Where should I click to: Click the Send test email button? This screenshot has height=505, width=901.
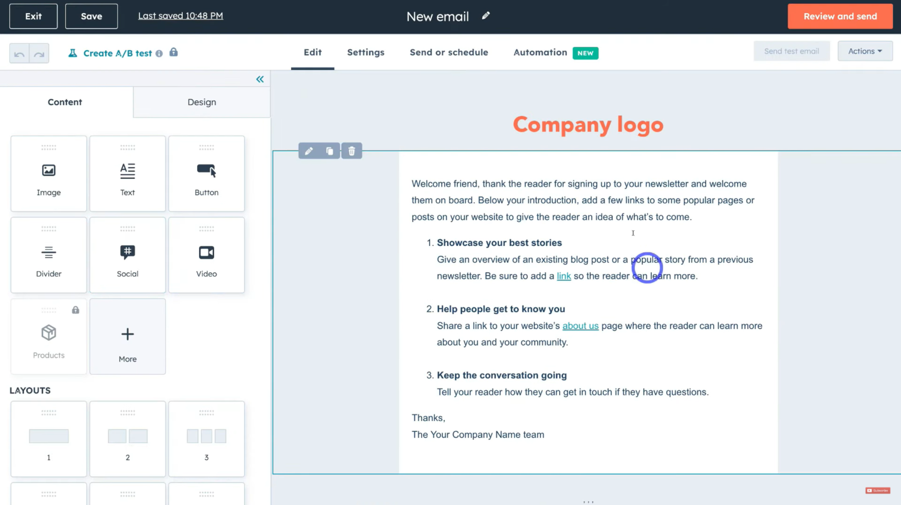pyautogui.click(x=791, y=51)
